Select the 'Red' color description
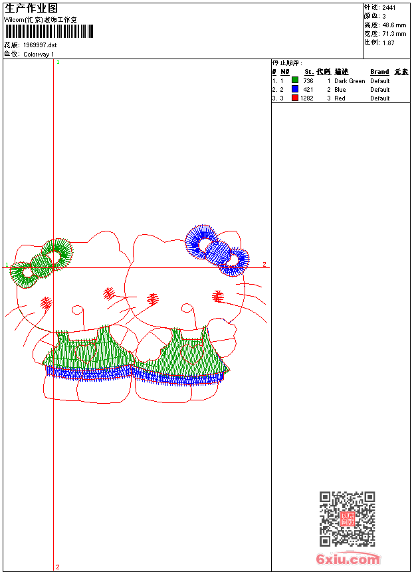412x572 pixels. 340,98
